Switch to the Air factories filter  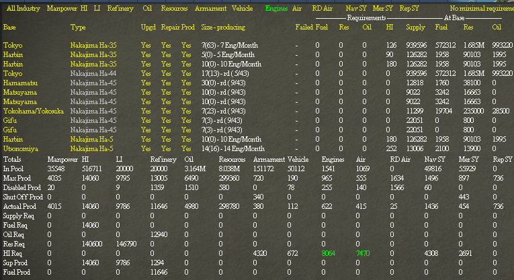[x=297, y=9]
